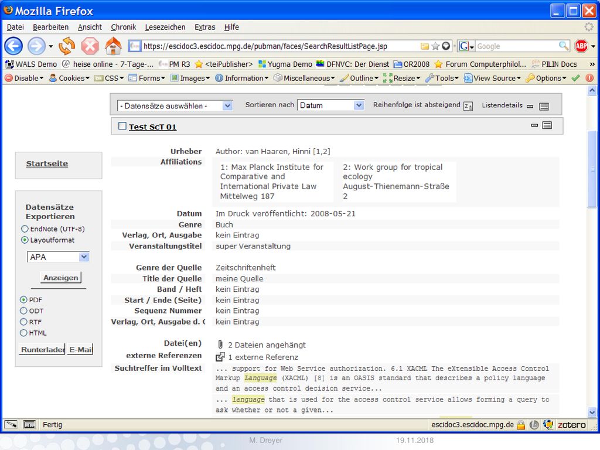This screenshot has width=600, height=450.
Task: Choose HTML output format
Action: tap(23, 333)
